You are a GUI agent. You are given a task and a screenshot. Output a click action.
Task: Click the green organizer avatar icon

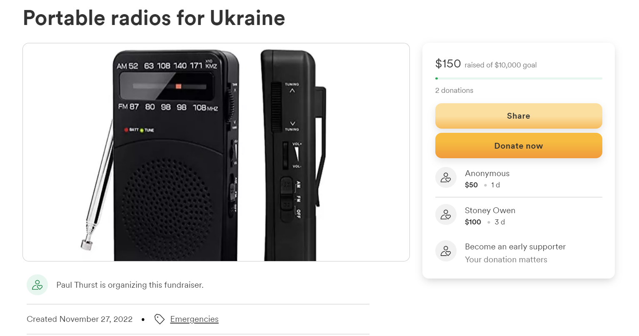pyautogui.click(x=37, y=285)
